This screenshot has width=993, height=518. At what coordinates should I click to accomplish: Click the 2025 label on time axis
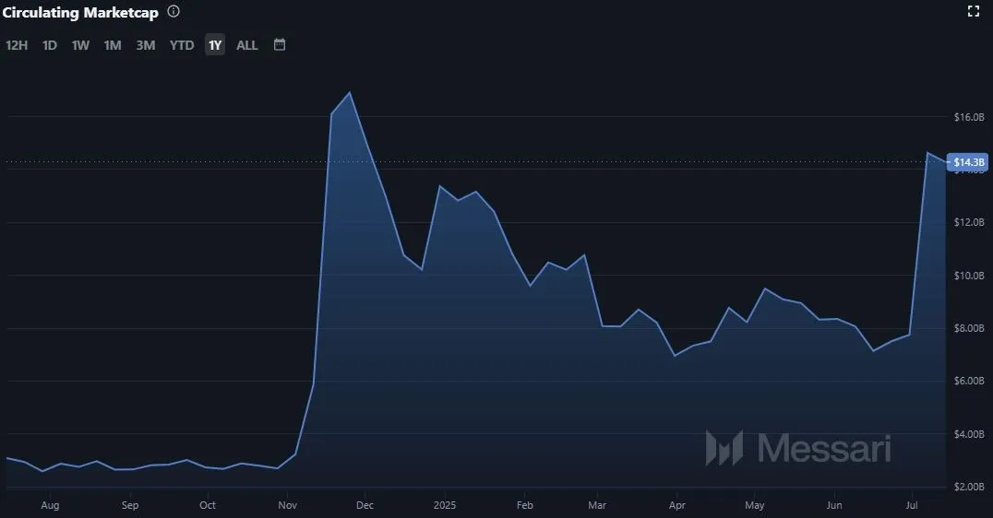445,505
